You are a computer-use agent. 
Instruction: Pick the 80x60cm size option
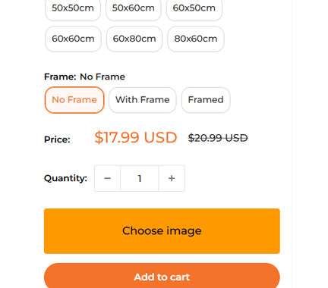coord(196,39)
